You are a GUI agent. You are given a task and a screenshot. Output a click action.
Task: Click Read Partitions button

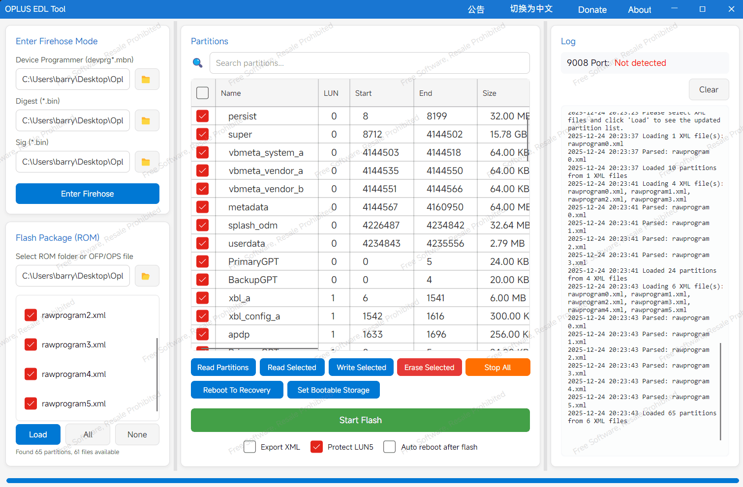click(x=223, y=367)
